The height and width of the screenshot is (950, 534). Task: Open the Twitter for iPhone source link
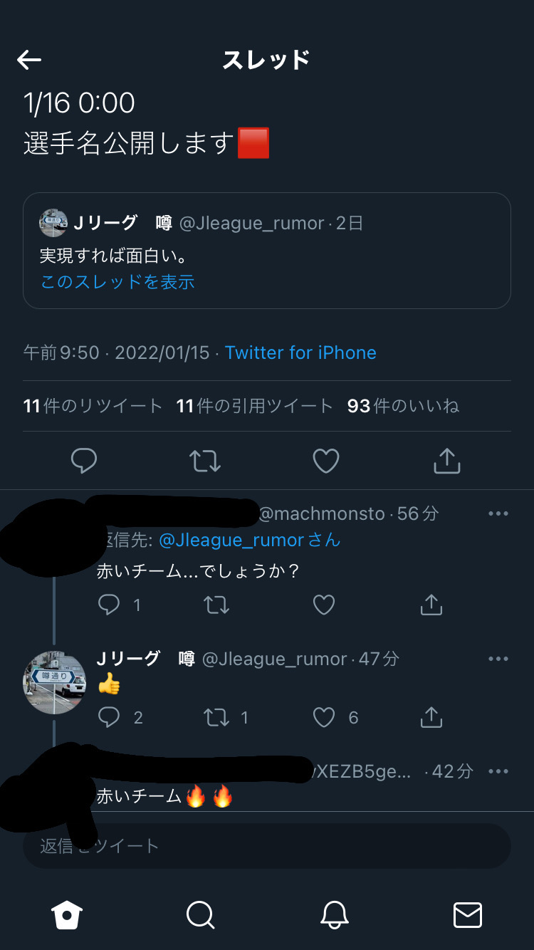[x=300, y=353]
